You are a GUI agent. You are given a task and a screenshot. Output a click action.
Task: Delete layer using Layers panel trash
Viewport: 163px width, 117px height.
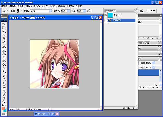(x=157, y=87)
